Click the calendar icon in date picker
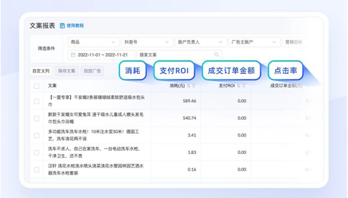The width and height of the screenshot is (348, 198). point(73,55)
